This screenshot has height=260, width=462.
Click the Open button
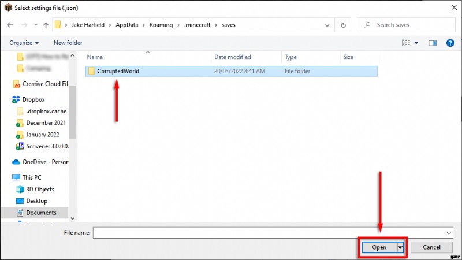(x=379, y=247)
